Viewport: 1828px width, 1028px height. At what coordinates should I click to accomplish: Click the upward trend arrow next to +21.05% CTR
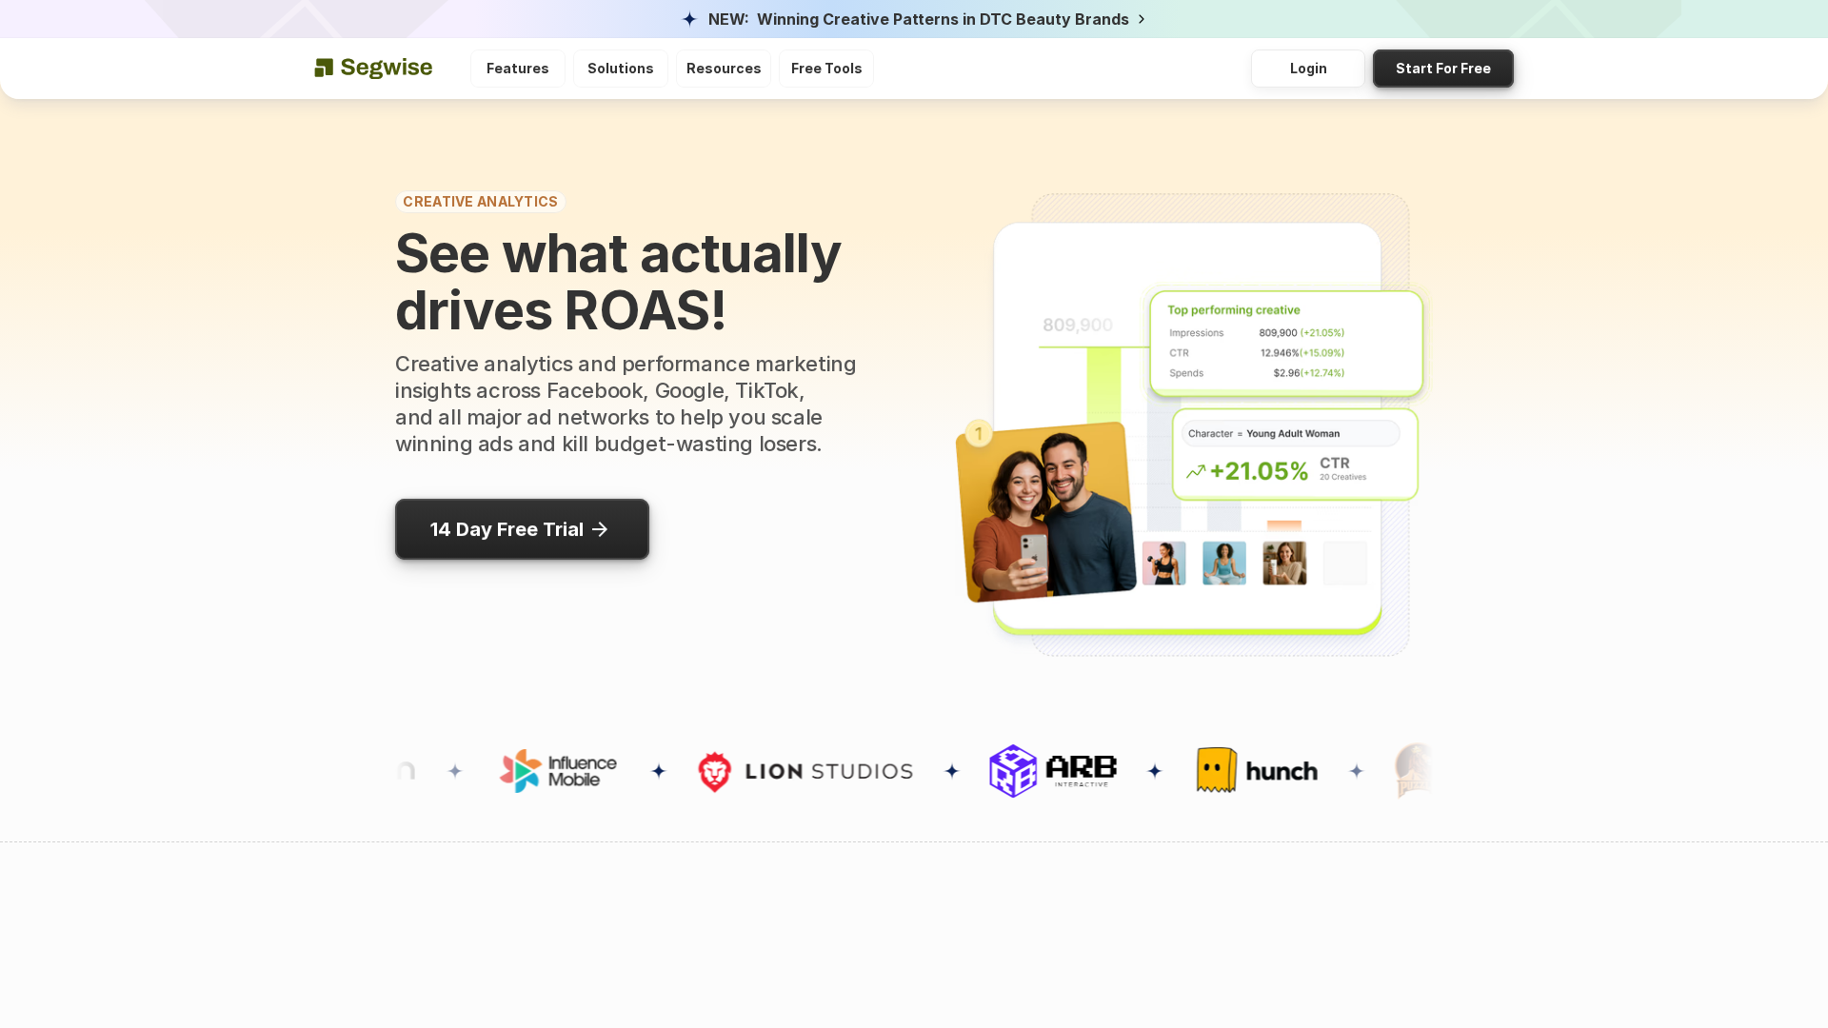[1197, 470]
